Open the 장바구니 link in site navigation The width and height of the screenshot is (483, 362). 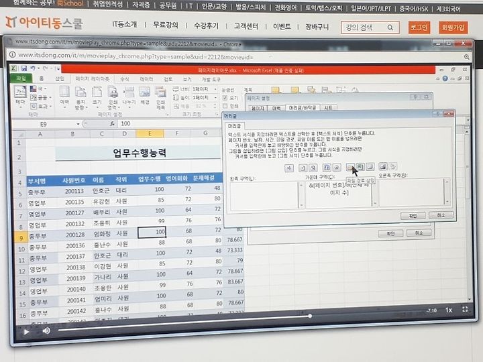coord(317,27)
